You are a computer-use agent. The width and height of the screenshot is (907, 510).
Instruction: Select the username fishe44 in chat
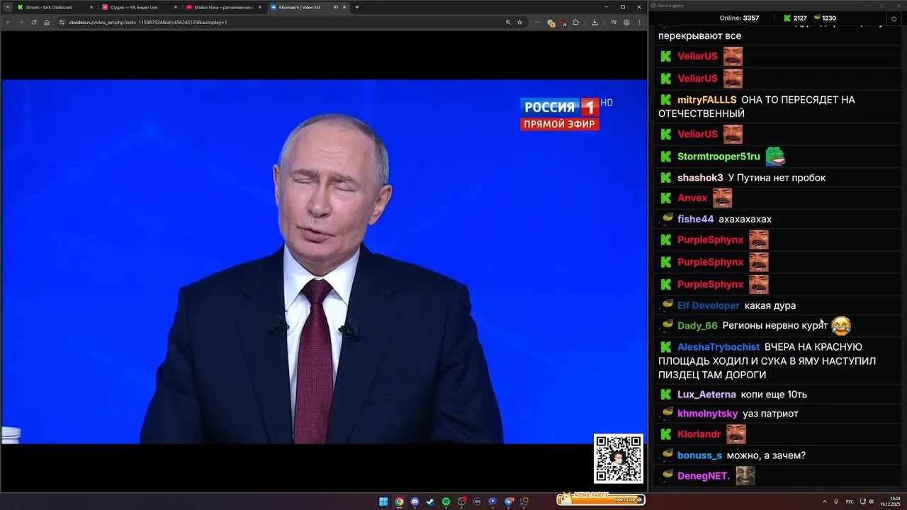click(695, 220)
